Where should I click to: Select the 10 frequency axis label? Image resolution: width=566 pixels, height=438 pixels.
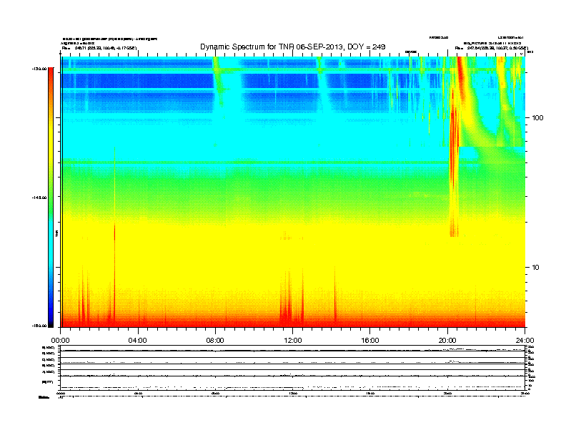pyautogui.click(x=536, y=268)
